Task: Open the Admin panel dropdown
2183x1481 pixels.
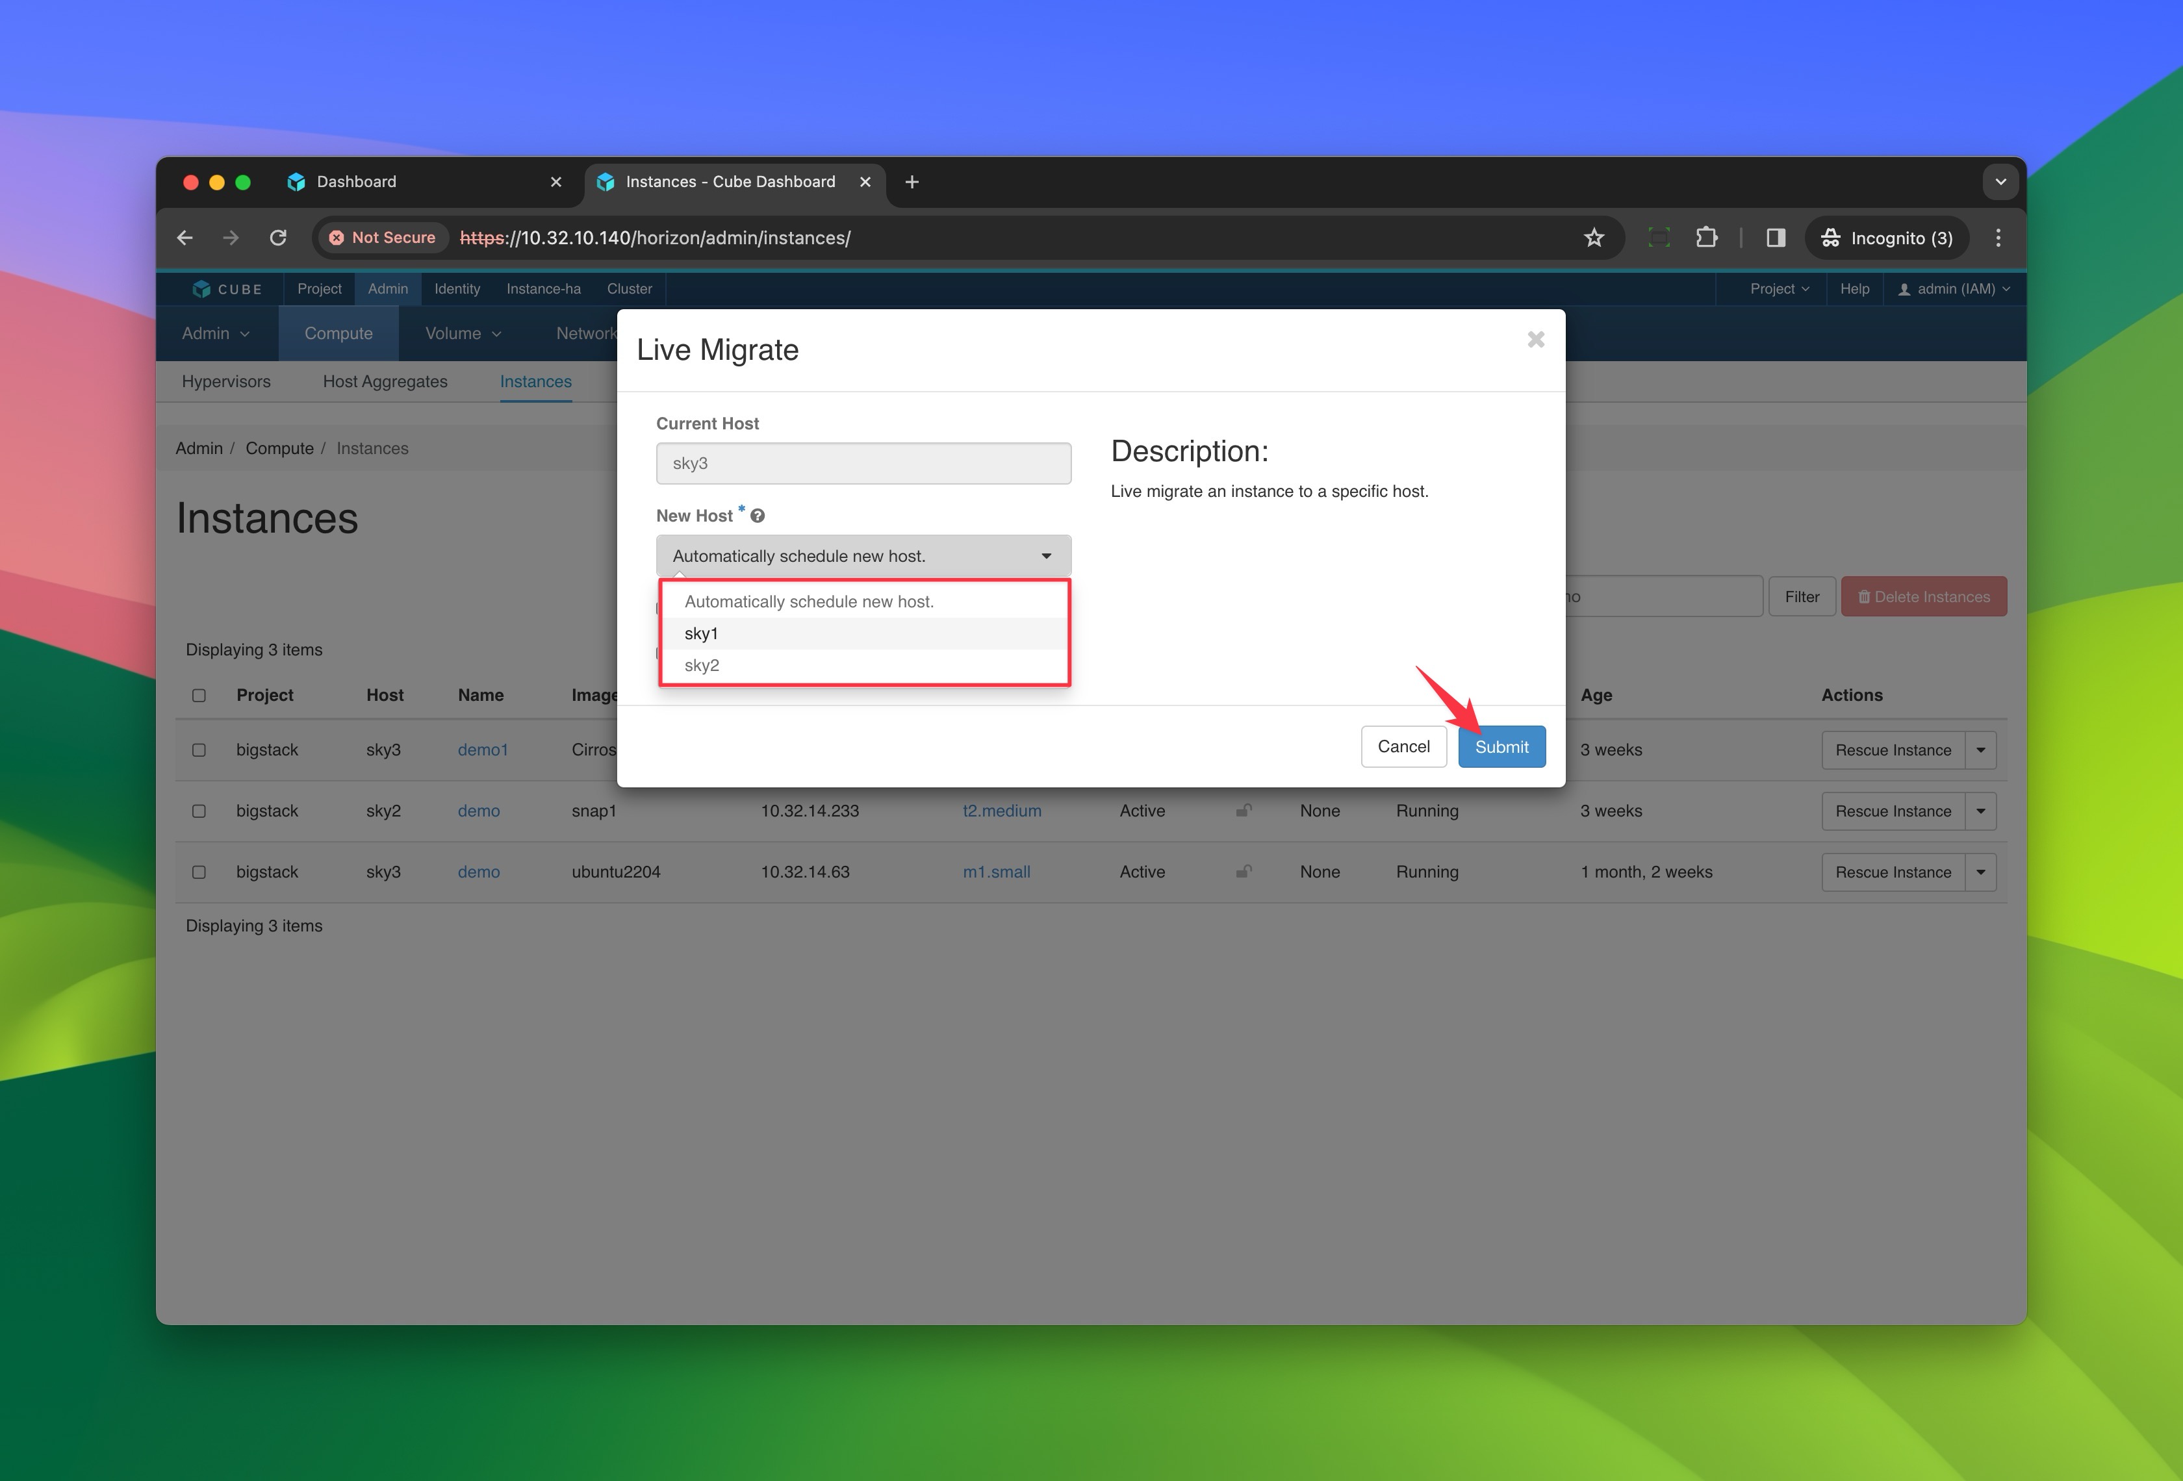Action: tap(216, 333)
